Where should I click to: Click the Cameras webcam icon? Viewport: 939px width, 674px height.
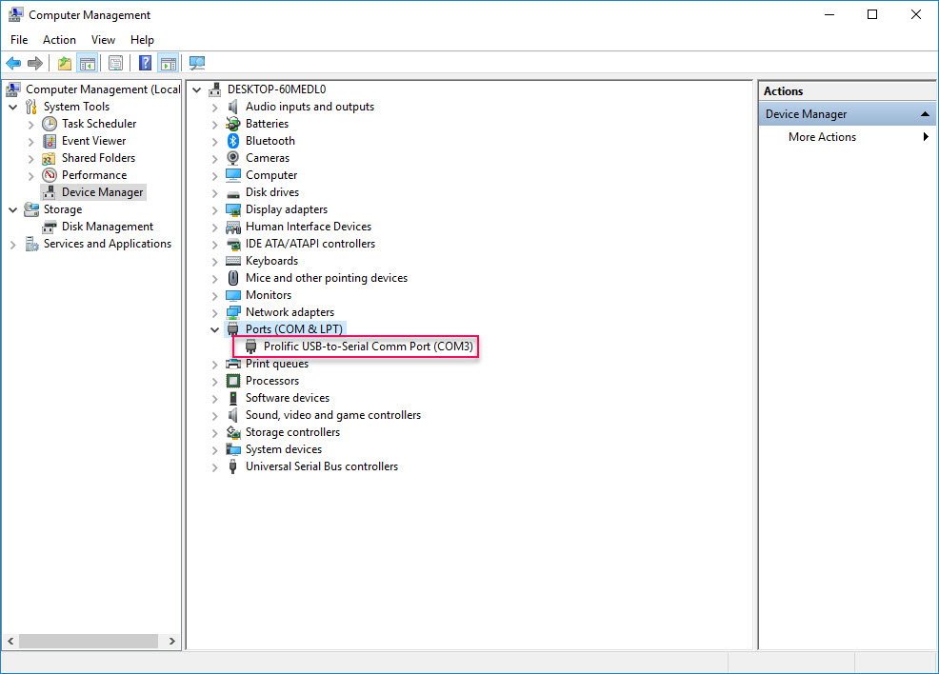[x=233, y=158]
